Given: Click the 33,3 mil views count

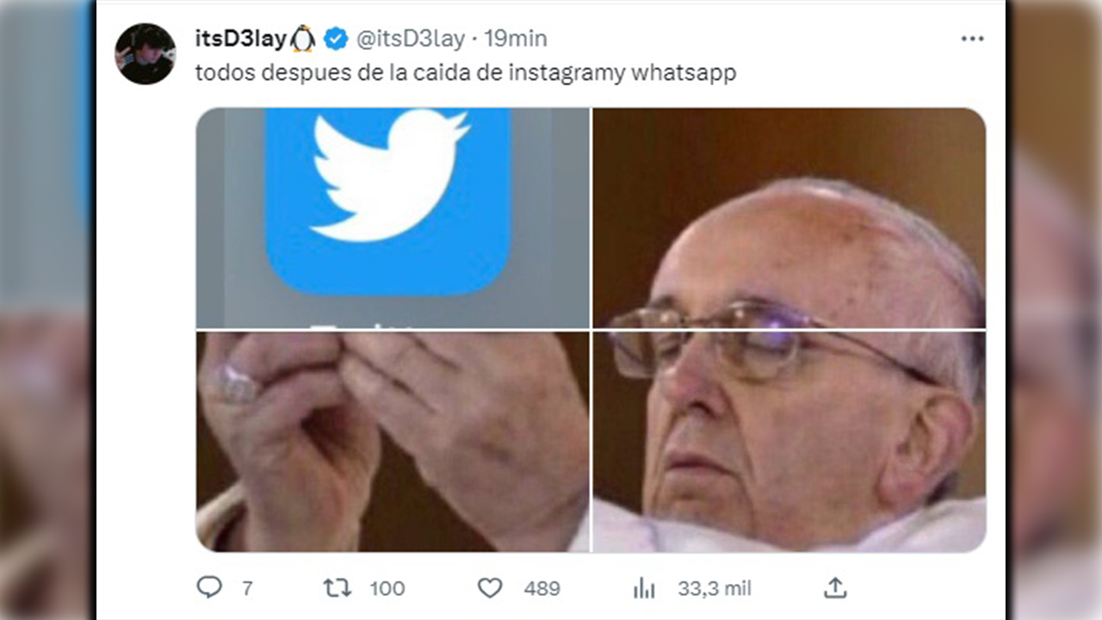Looking at the screenshot, I should click(714, 588).
